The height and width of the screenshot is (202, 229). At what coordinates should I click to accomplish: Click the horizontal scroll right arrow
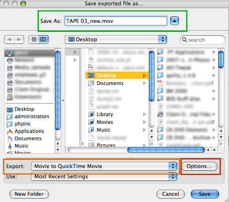(x=215, y=150)
